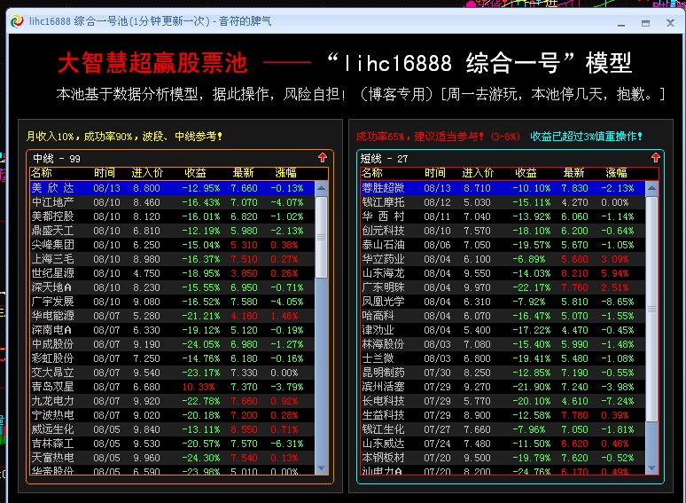This screenshot has height=503, width=686.
Task: Select the 美欣达 row in 中线 list
Action: tap(172, 188)
